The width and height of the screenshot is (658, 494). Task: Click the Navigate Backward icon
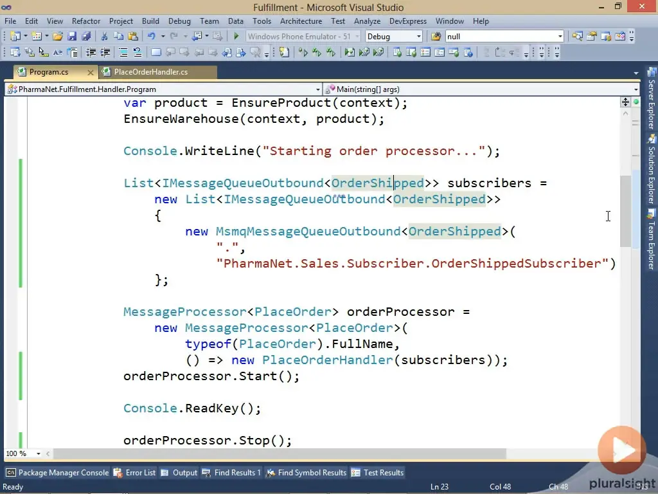click(197, 37)
